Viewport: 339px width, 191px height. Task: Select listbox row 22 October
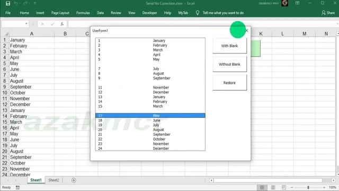(x=150, y=139)
